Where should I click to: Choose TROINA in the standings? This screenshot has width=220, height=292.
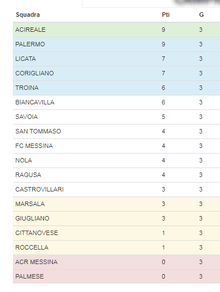(27, 88)
